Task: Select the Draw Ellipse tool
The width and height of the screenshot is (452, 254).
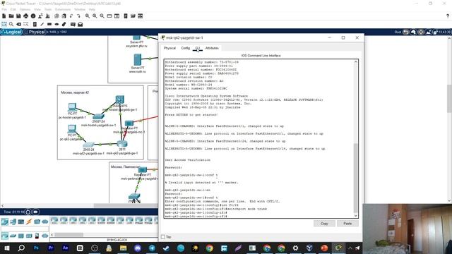Action: pos(56,24)
